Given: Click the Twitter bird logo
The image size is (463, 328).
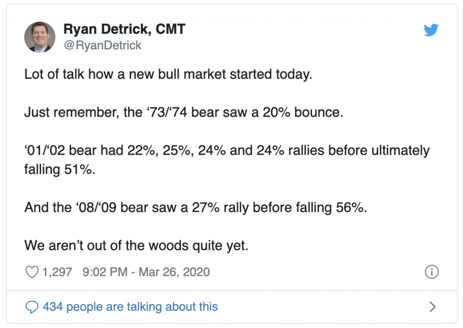Looking at the screenshot, I should [x=431, y=30].
